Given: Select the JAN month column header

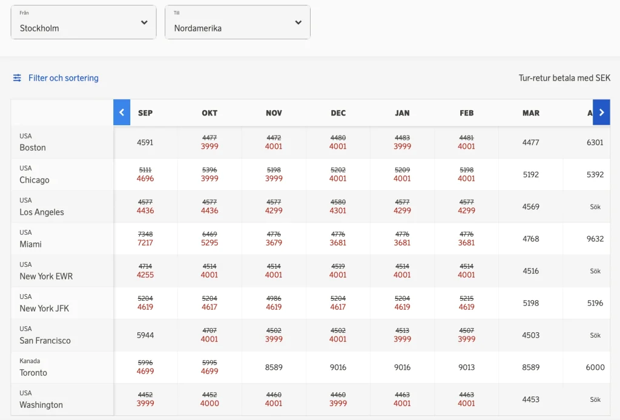Looking at the screenshot, I should click(x=402, y=113).
